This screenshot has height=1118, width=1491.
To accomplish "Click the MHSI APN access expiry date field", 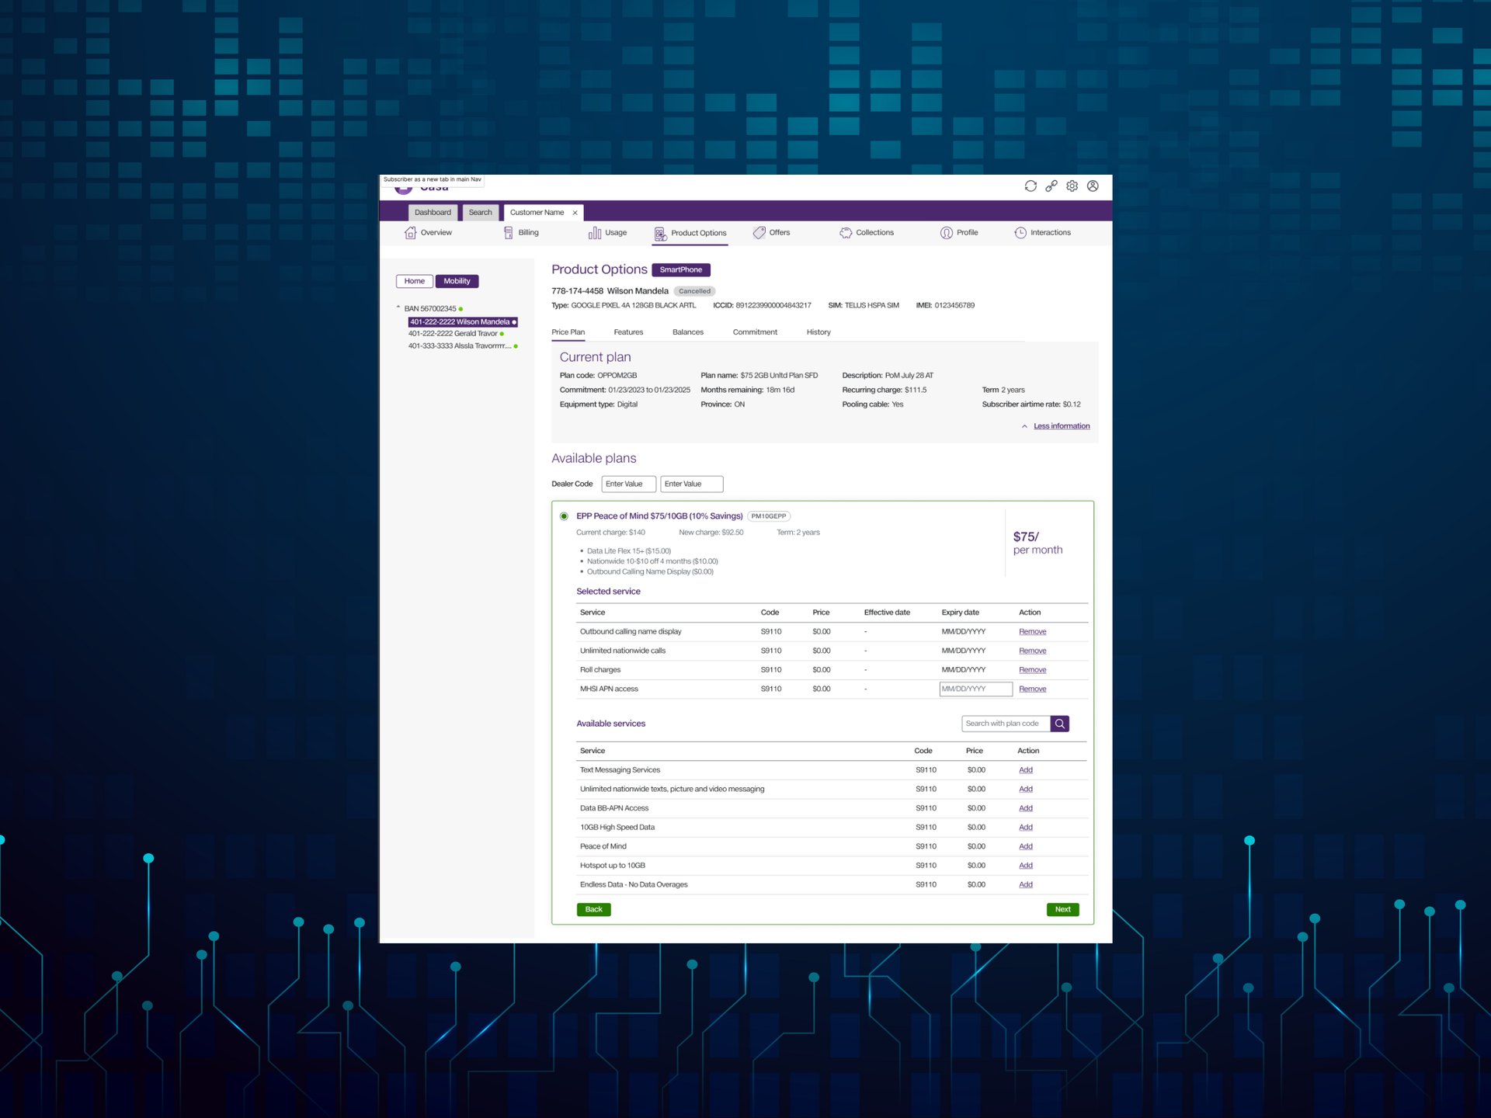I will point(975,689).
